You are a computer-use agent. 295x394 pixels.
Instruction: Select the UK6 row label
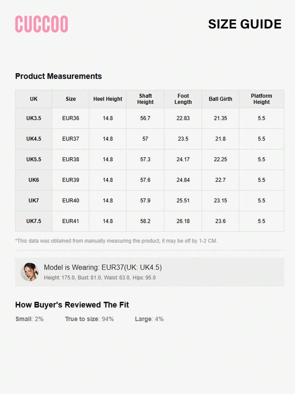click(34, 180)
